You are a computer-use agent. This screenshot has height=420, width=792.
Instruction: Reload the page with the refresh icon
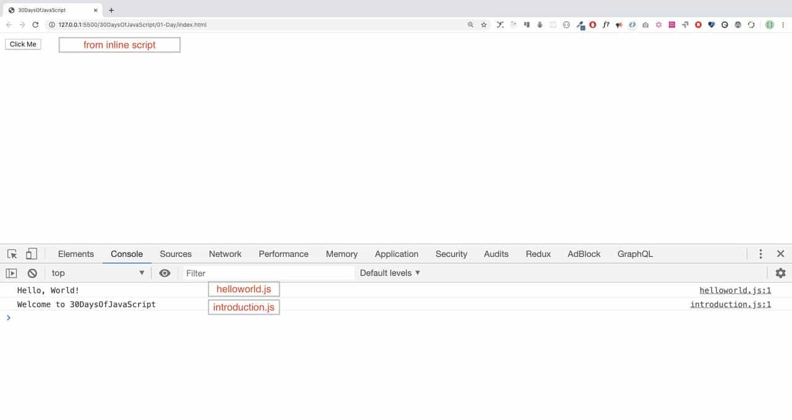pyautogui.click(x=35, y=25)
